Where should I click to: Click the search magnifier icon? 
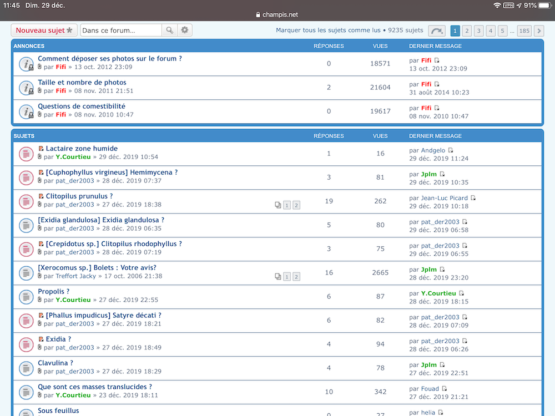[x=170, y=31]
